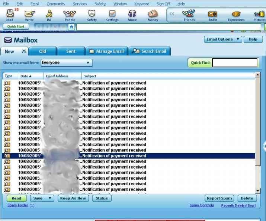This screenshot has width=266, height=221.
Task: Expand the Email Options dropdown
Action: tap(223, 39)
